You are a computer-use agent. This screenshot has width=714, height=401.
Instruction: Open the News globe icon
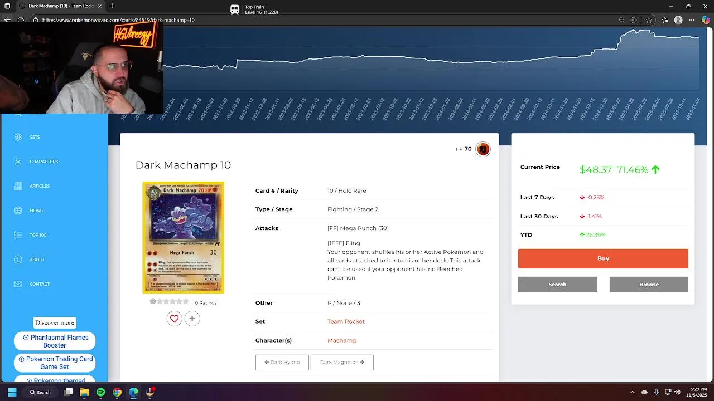tap(18, 211)
